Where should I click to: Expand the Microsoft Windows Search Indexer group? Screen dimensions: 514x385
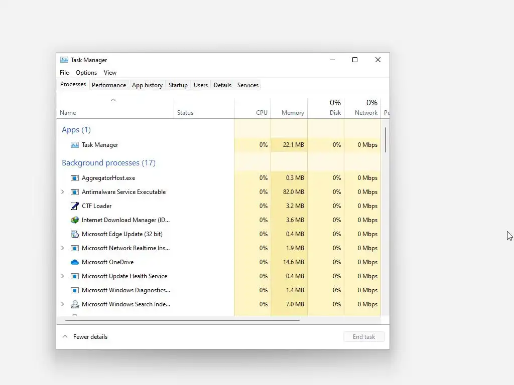tap(63, 304)
